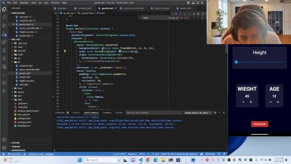Expand the Timeline section
Viewport: 291px width, 164px height.
point(15,147)
